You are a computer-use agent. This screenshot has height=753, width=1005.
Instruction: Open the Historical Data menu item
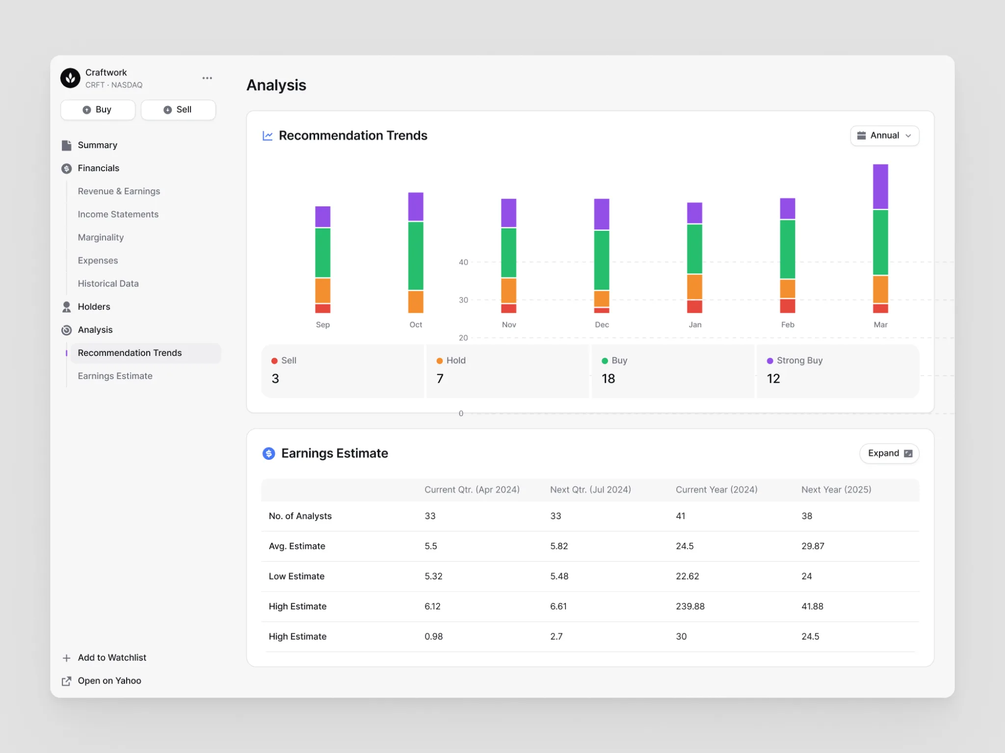[x=108, y=283]
